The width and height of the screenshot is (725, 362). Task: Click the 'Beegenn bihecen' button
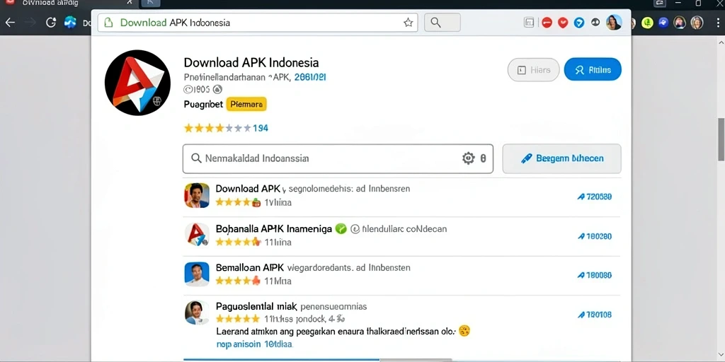click(x=561, y=158)
